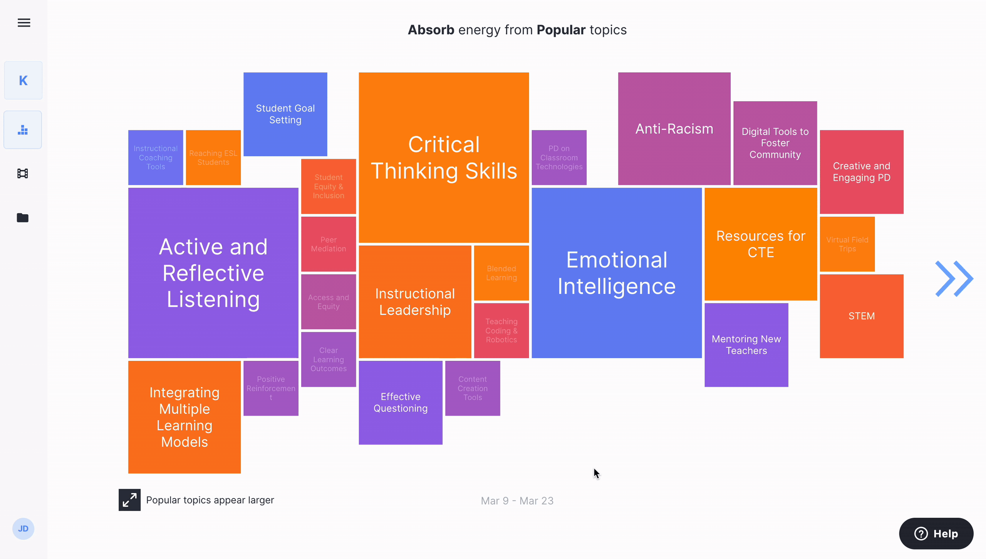Click the folder icon in sidebar

pos(24,217)
